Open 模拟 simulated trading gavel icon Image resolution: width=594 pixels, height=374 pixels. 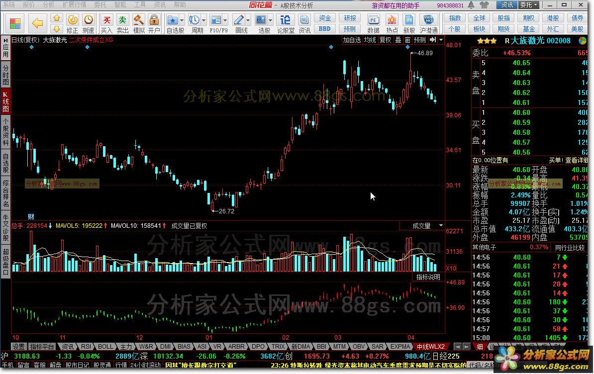click(138, 23)
